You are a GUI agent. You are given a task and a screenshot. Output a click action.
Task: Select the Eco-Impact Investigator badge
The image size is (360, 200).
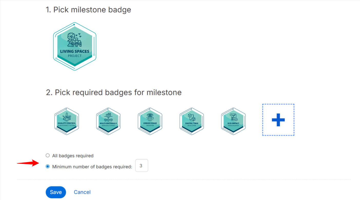[233, 121]
